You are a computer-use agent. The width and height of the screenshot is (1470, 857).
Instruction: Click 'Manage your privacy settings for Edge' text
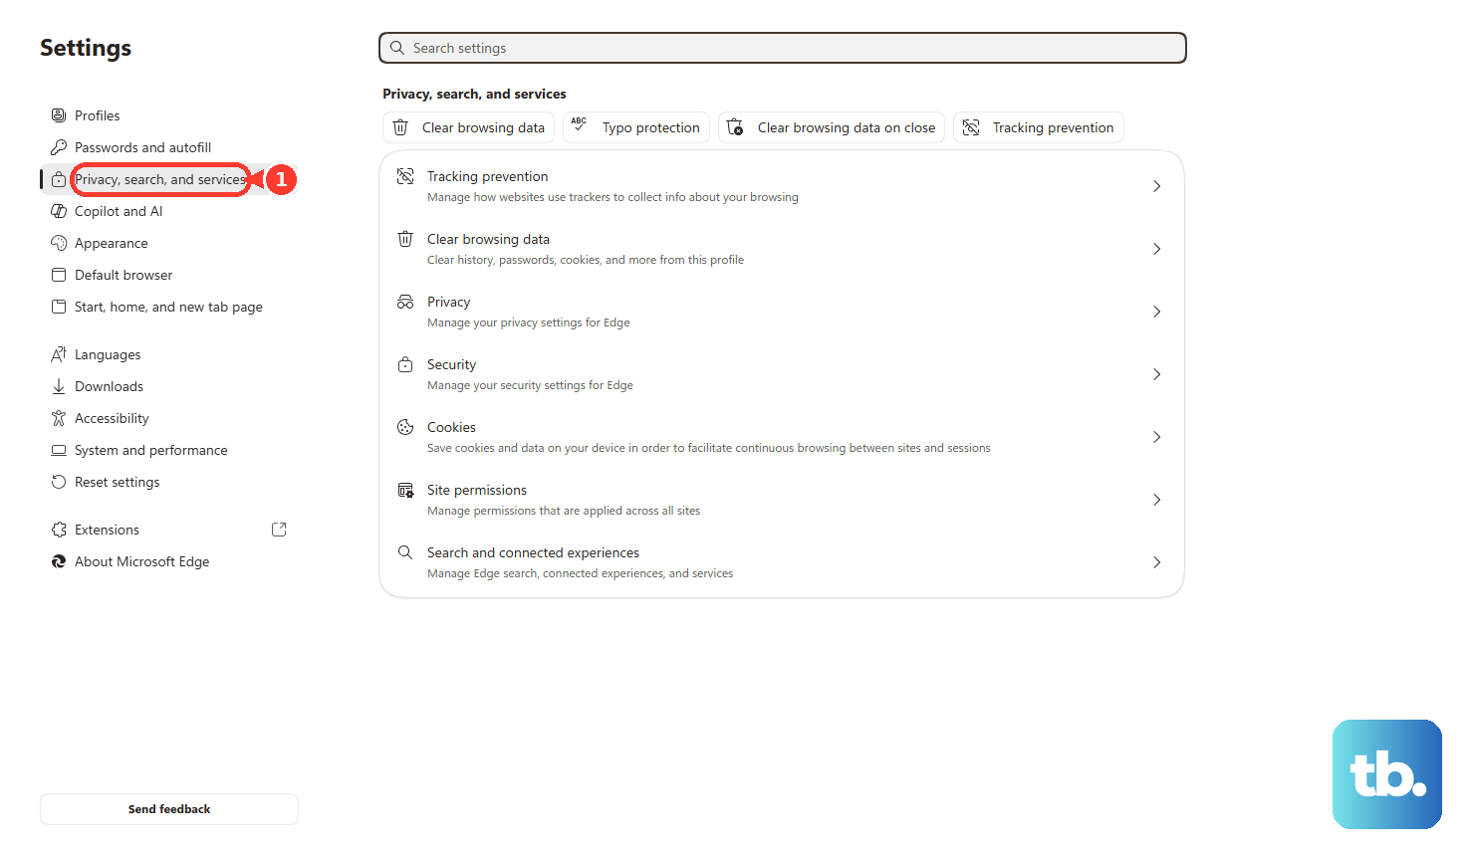point(529,322)
